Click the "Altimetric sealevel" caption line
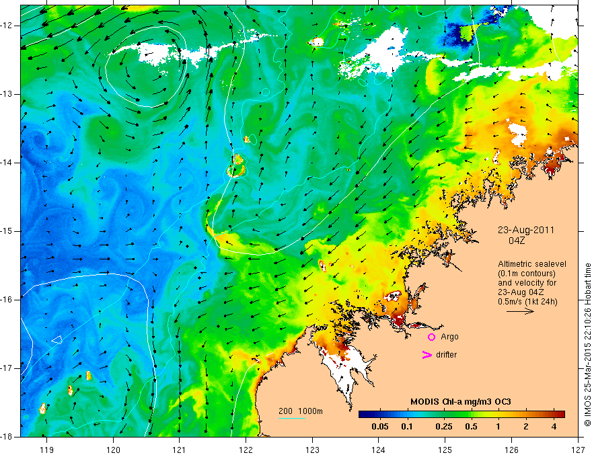Screen dimensions: 592x457 coord(532,264)
